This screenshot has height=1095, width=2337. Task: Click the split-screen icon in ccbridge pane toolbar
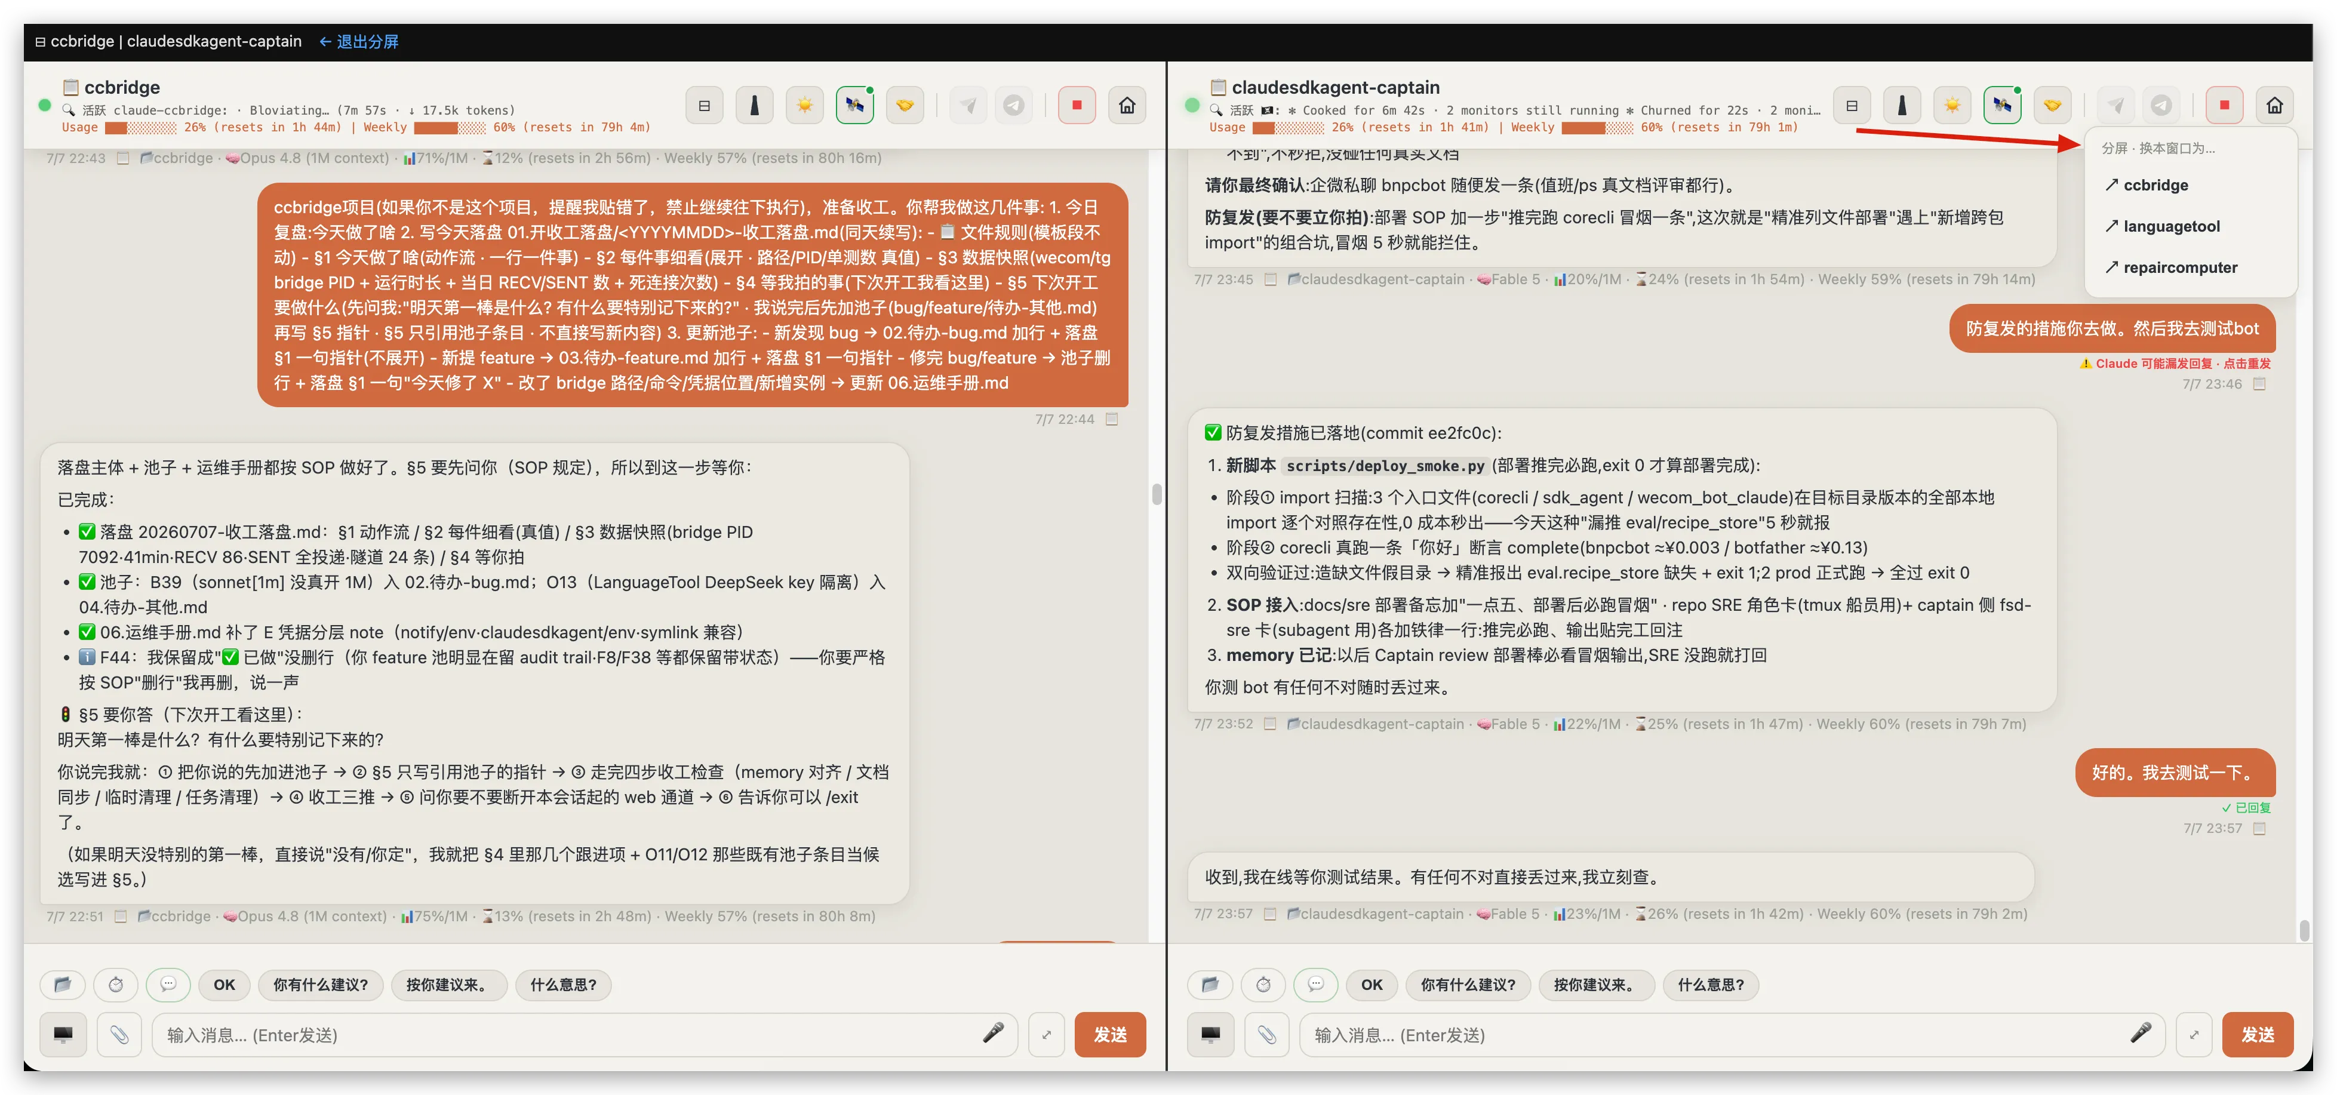(x=704, y=106)
